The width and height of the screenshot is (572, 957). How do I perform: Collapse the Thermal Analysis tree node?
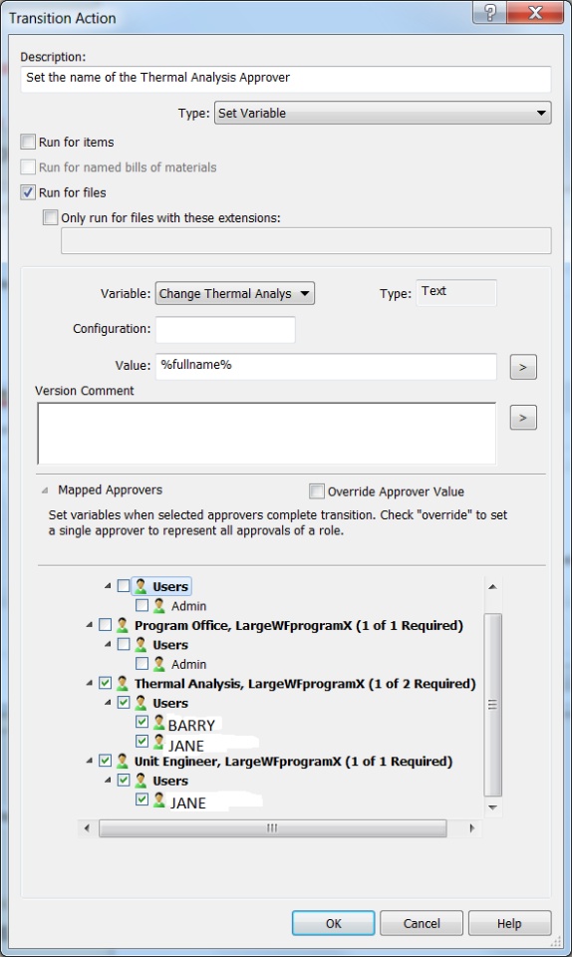89,684
